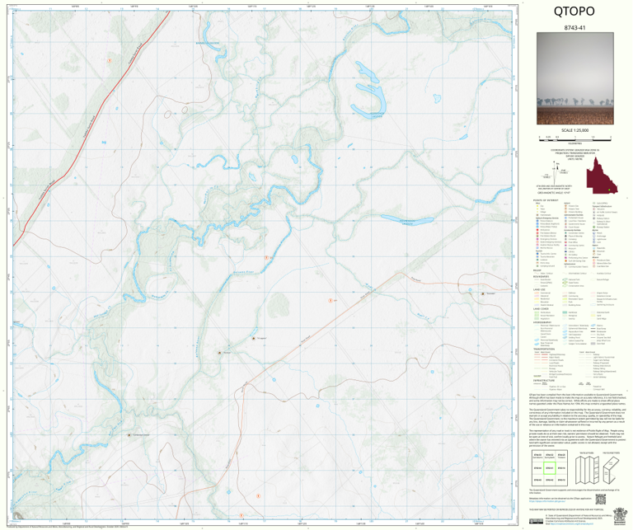The image size is (633, 530).
Task: Open the QTopo application web link
Action: click(546, 502)
